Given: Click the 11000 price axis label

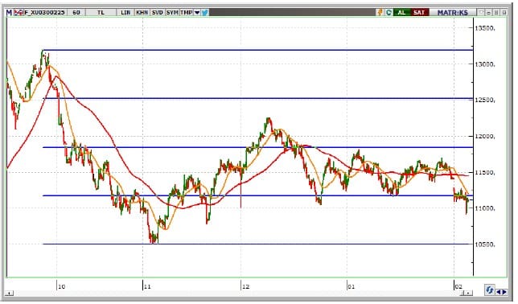Looking at the screenshot, I should (x=485, y=208).
